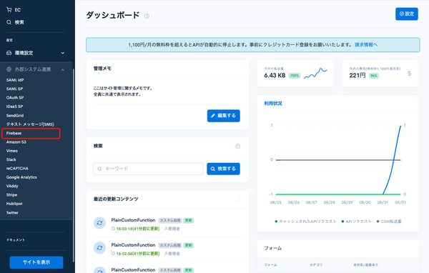Open PlainCustomFunction entry updated 18:02:58
This screenshot has width=429, height=273.
tap(133, 245)
